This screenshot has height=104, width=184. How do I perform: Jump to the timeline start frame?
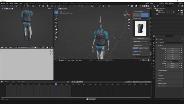[72, 82]
